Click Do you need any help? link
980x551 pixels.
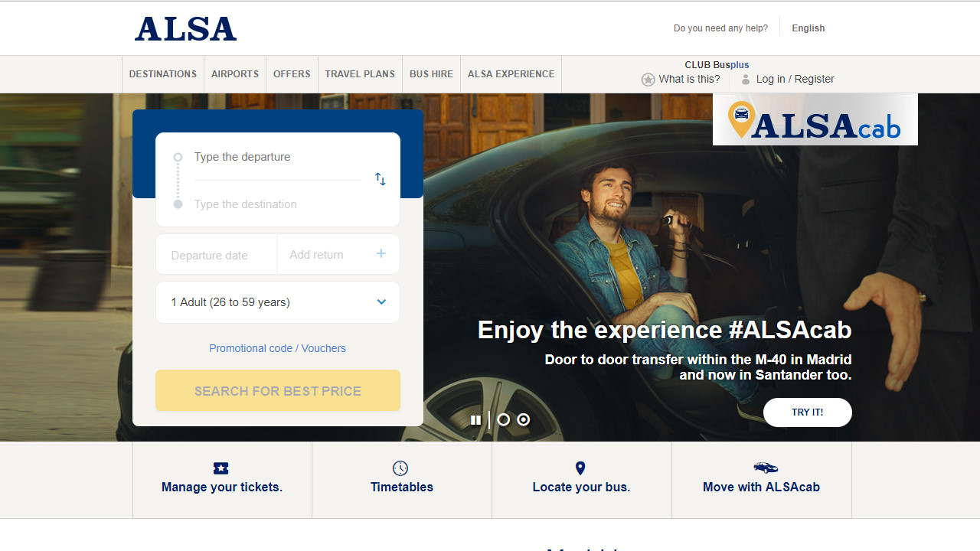(x=720, y=28)
